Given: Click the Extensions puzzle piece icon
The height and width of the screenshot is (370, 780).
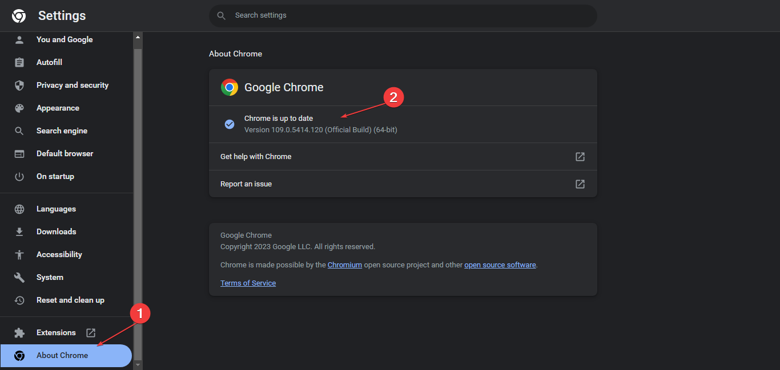Looking at the screenshot, I should (x=19, y=332).
